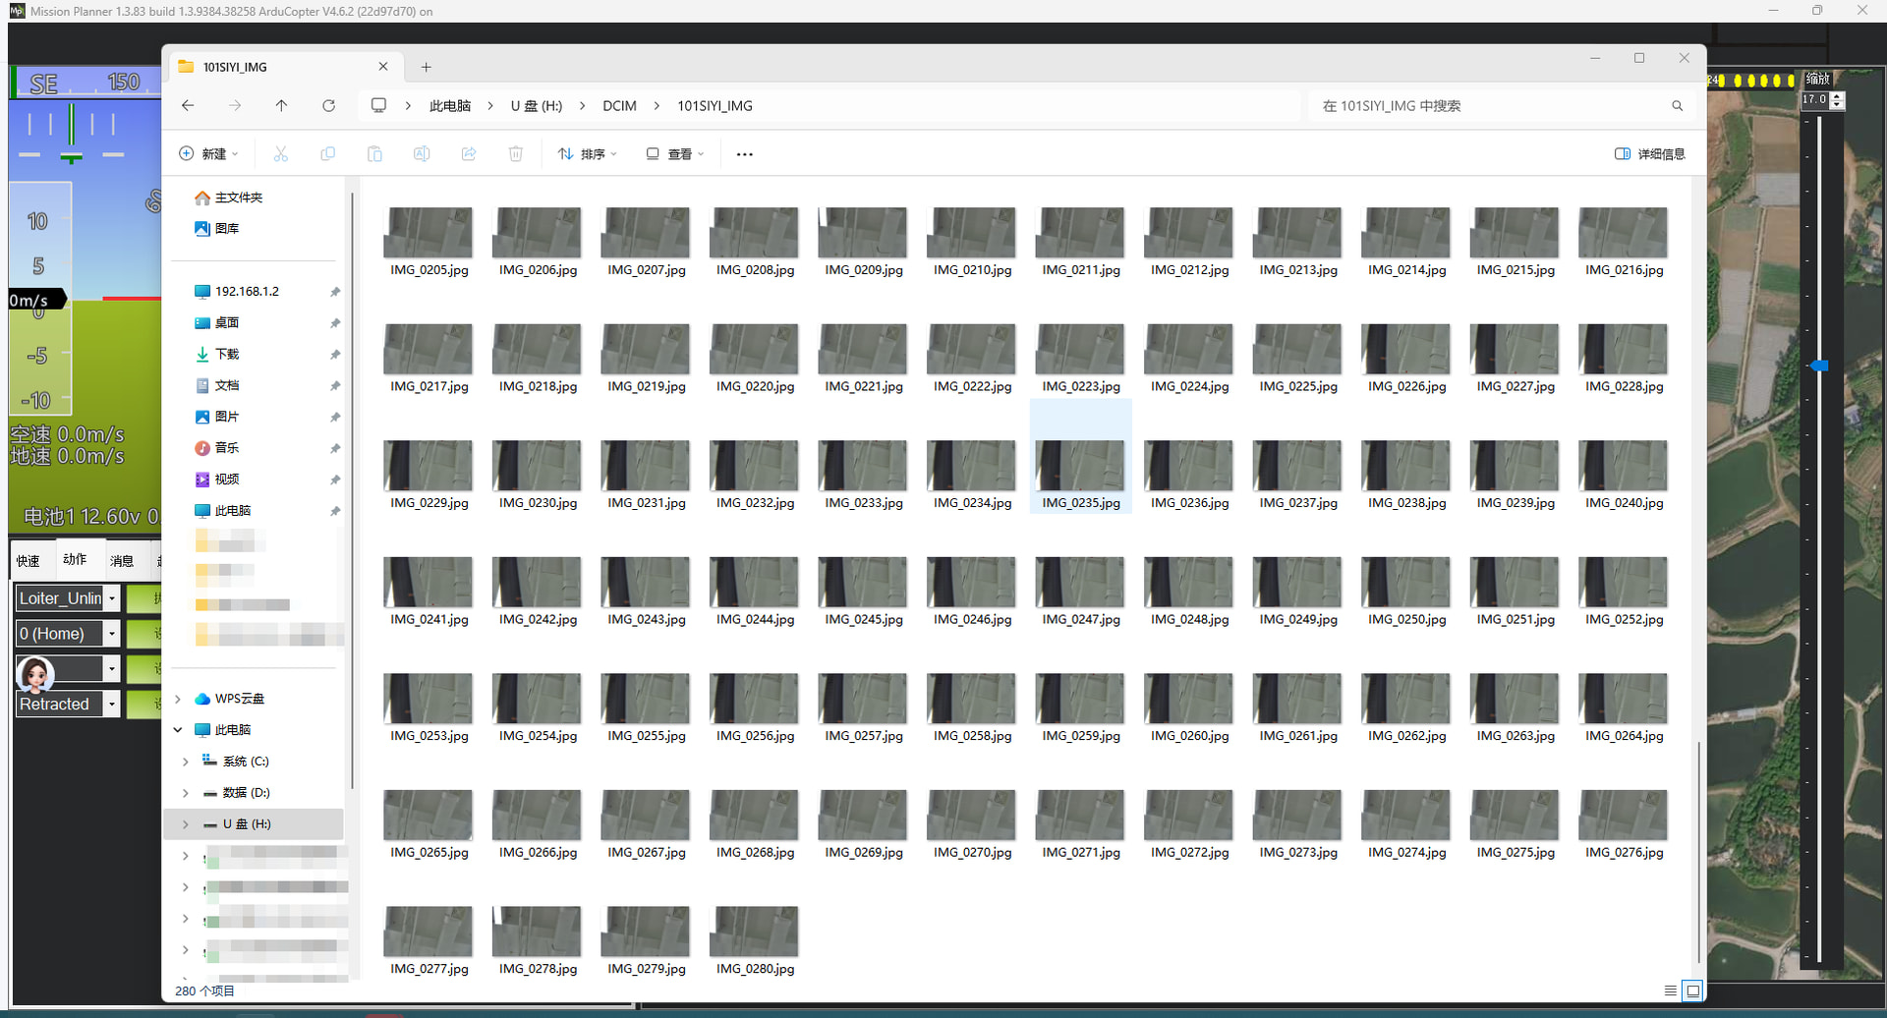Expand the System (C:) drive node
Image resolution: width=1887 pixels, height=1018 pixels.
(185, 762)
